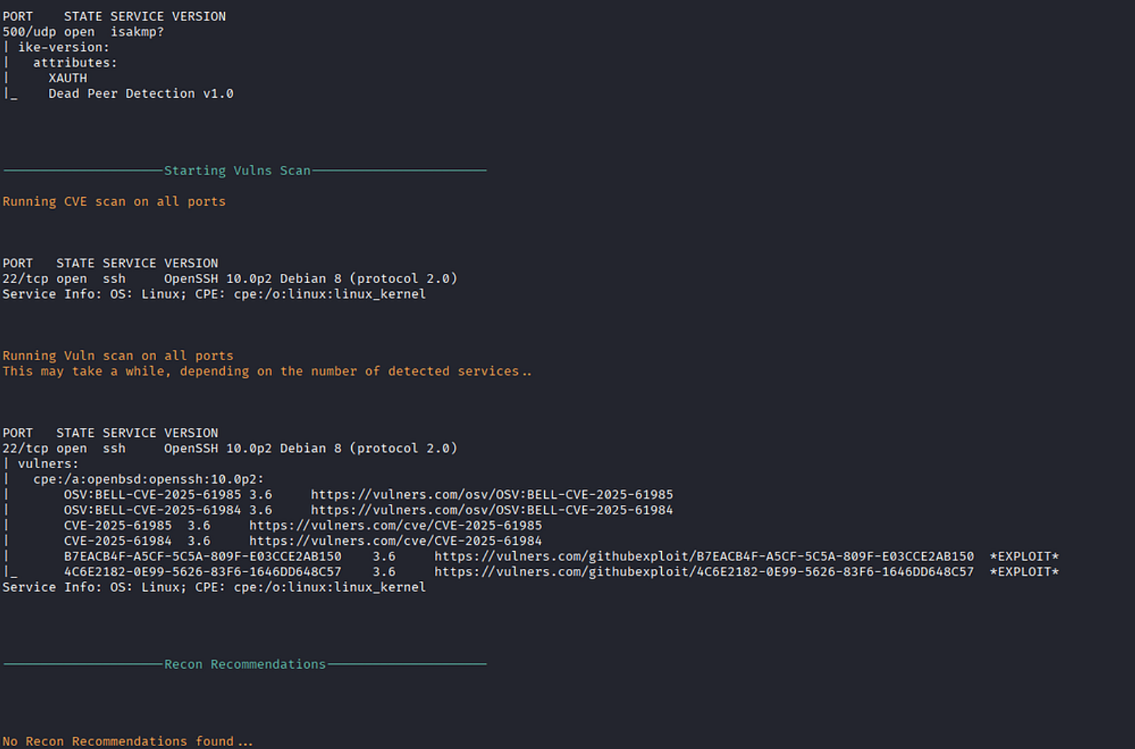Click the OSV:BELL-CVE-2025-61984 ID before its score
The width and height of the screenshot is (1135, 749).
(153, 510)
